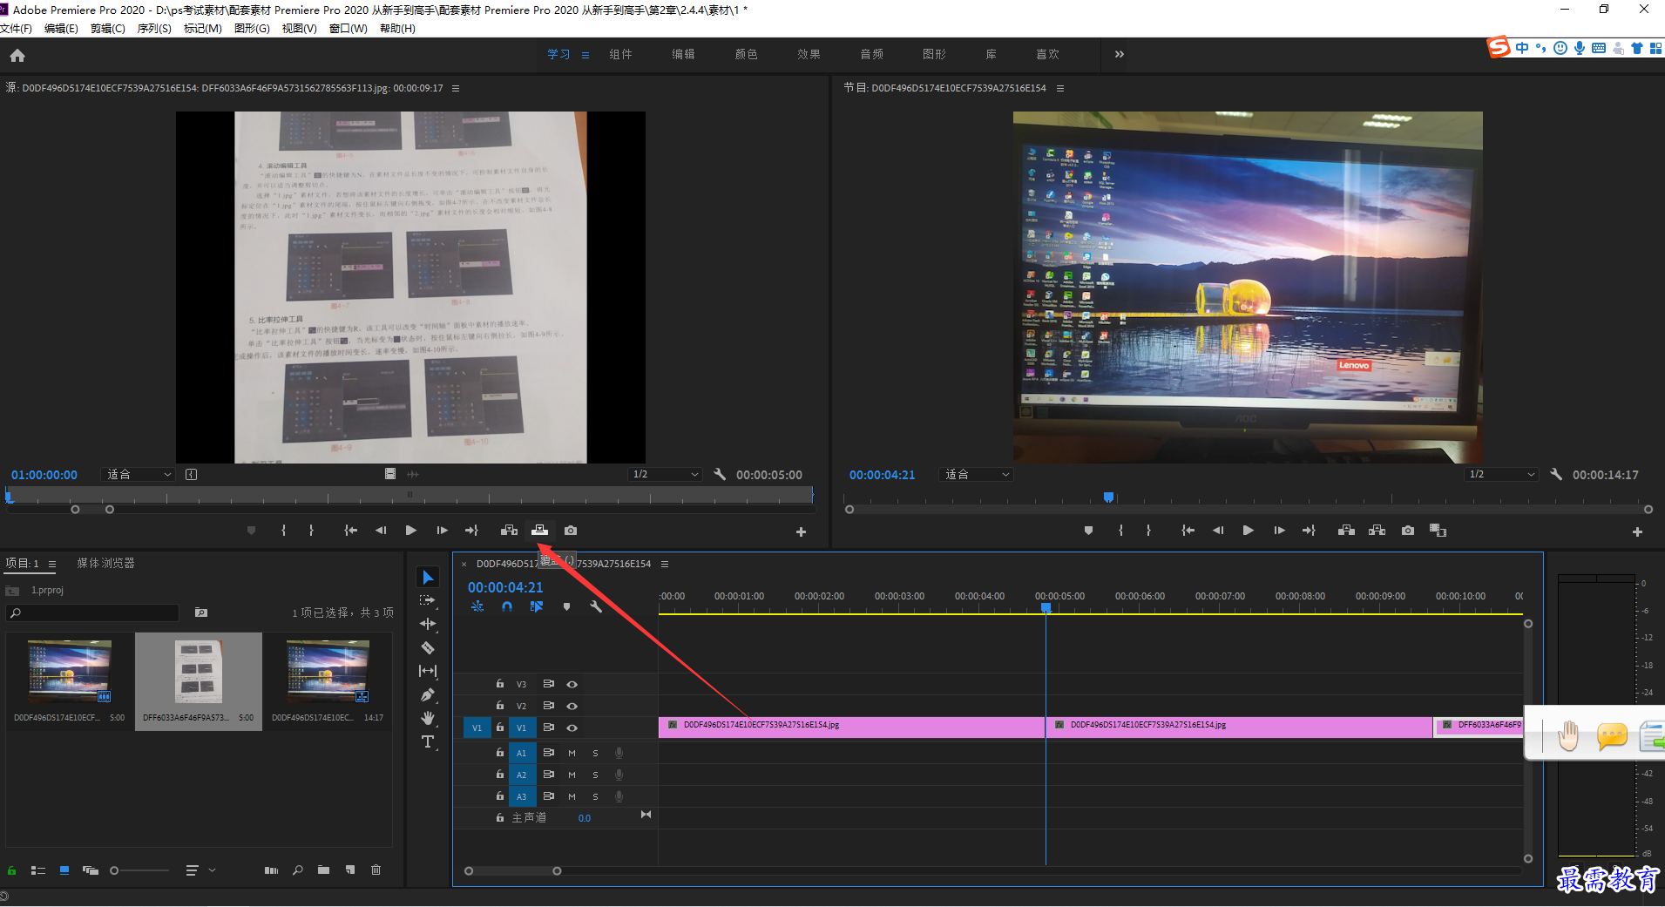Screen dimensions: 1665x907
Task: Open program monitor playback resolution dropdown
Action: click(1502, 474)
